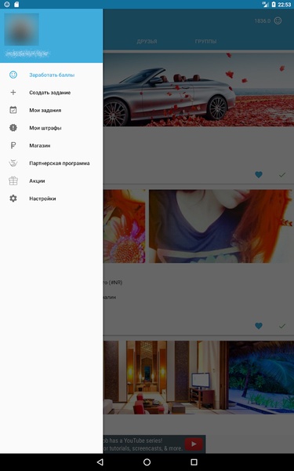Tap the gear icon for Настройки
The height and width of the screenshot is (471, 294).
[13, 199]
